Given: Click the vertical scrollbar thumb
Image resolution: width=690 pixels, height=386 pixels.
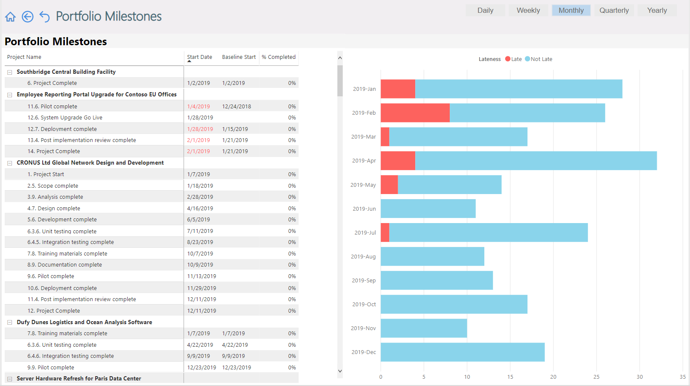Looking at the screenshot, I should (x=340, y=81).
